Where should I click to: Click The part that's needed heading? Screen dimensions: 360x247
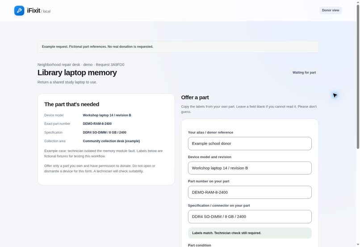71,104
